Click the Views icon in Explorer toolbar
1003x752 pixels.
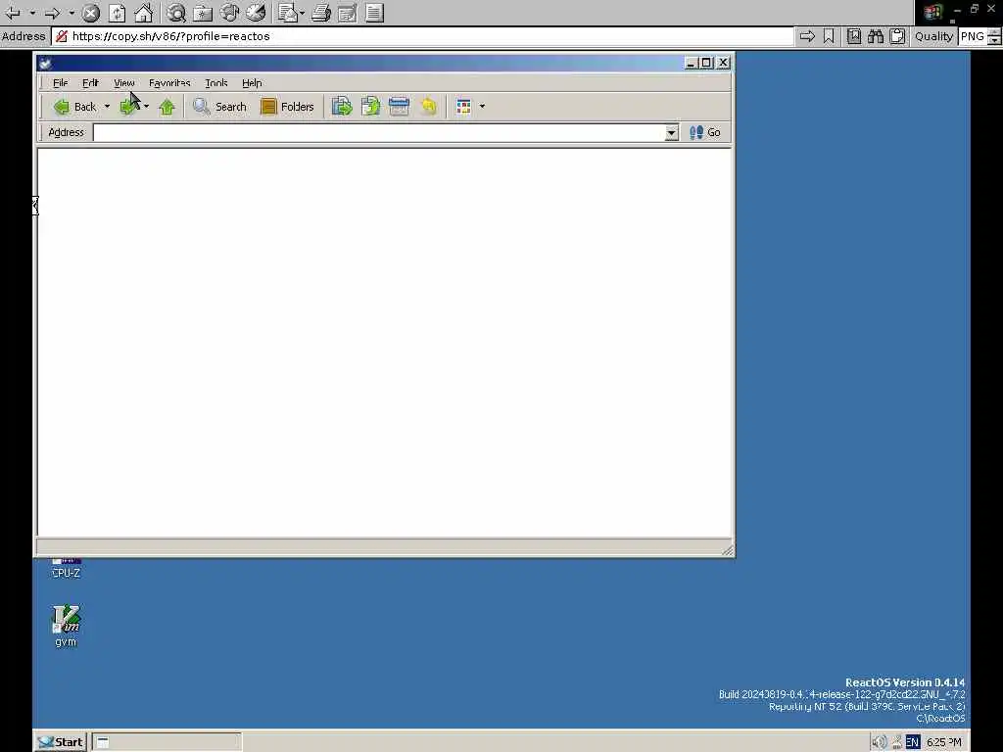(463, 107)
